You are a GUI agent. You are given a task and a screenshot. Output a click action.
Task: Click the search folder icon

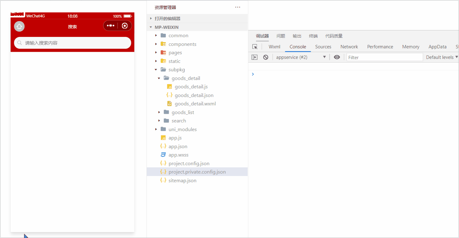pos(166,121)
